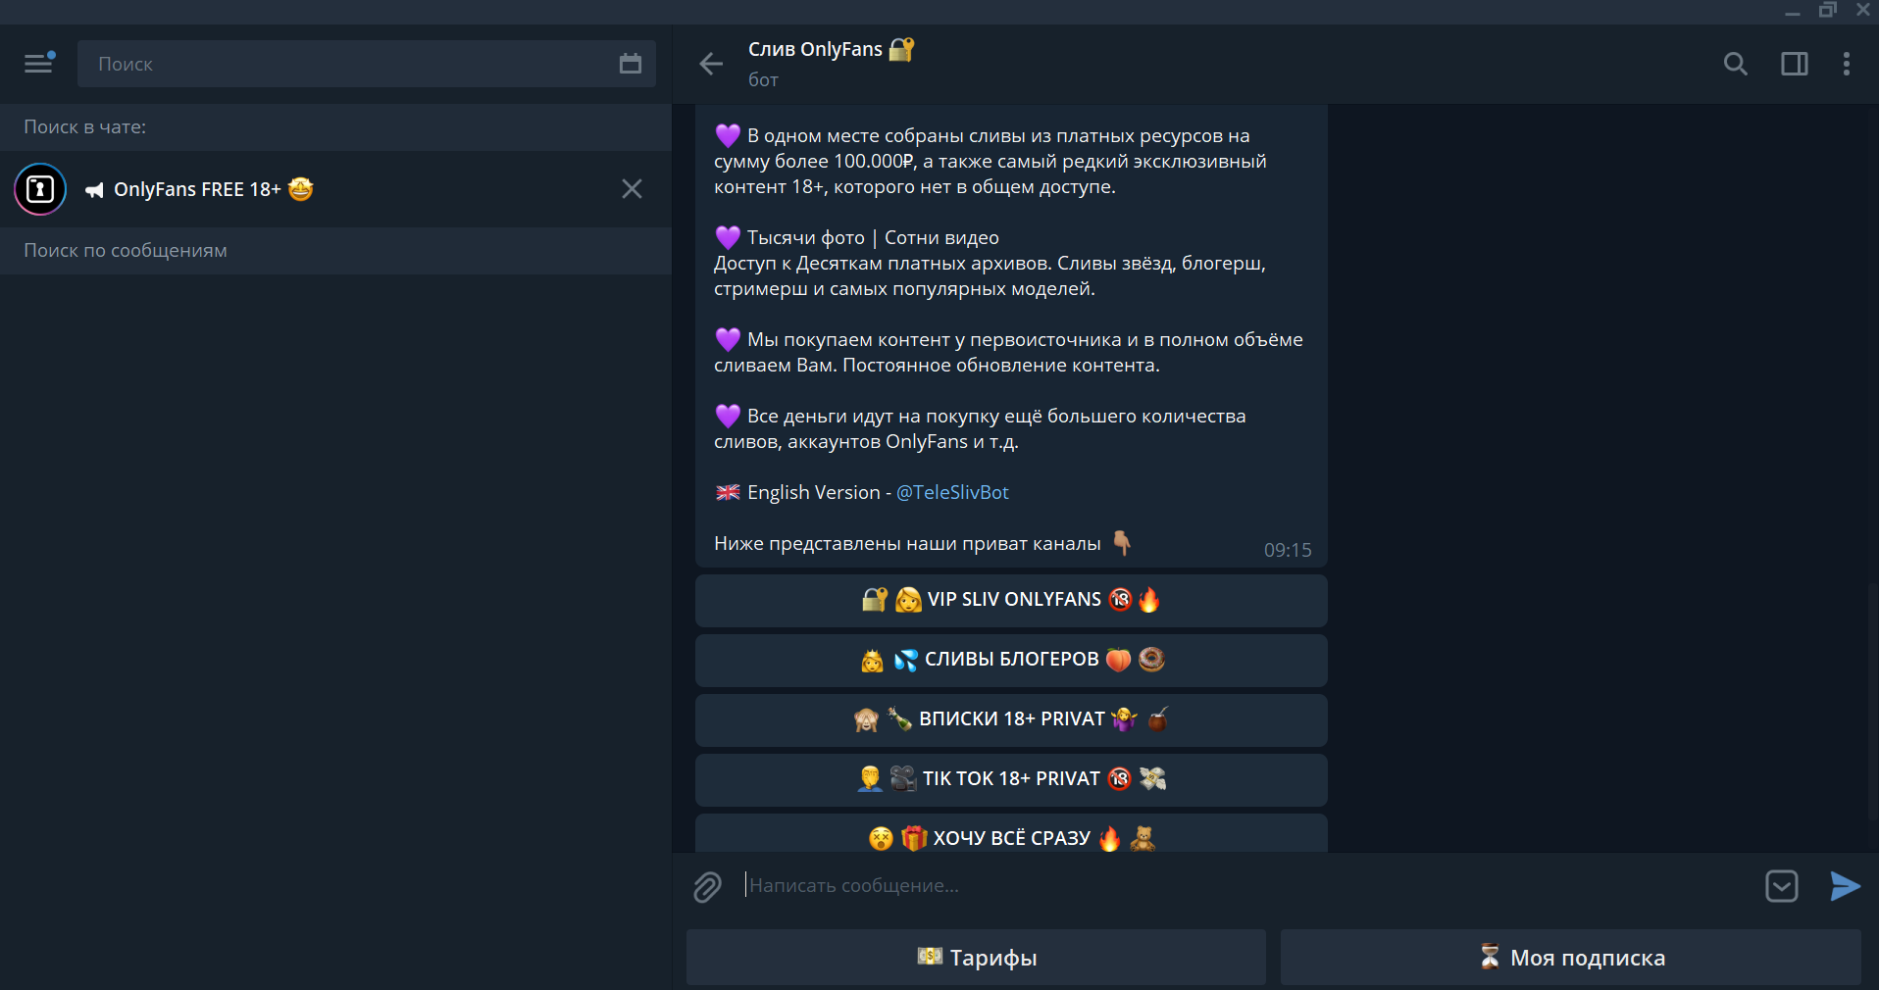Attach a file using the paperclip icon
Screen dimensions: 1879x990
pyautogui.click(x=707, y=886)
